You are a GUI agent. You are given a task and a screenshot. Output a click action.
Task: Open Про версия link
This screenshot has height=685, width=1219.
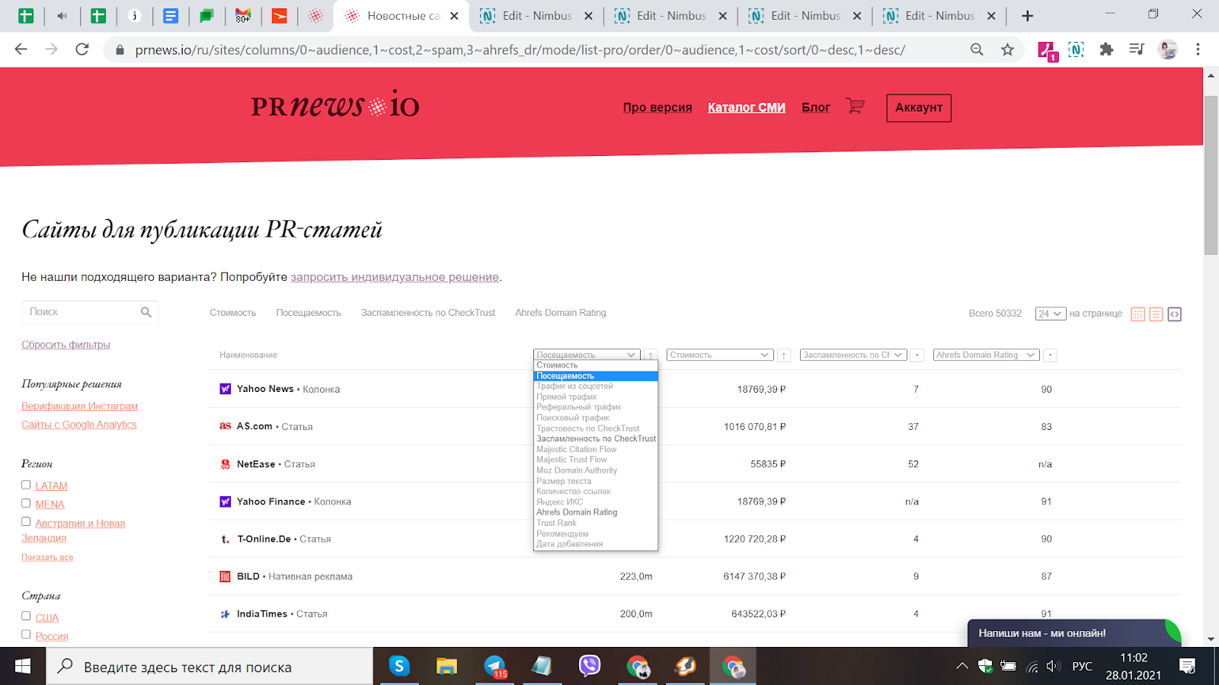click(657, 107)
